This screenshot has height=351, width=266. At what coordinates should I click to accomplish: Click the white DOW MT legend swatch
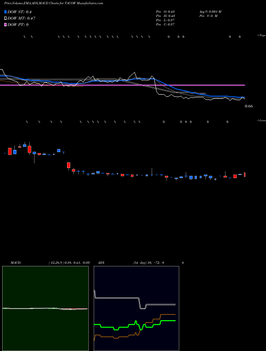tap(5, 18)
